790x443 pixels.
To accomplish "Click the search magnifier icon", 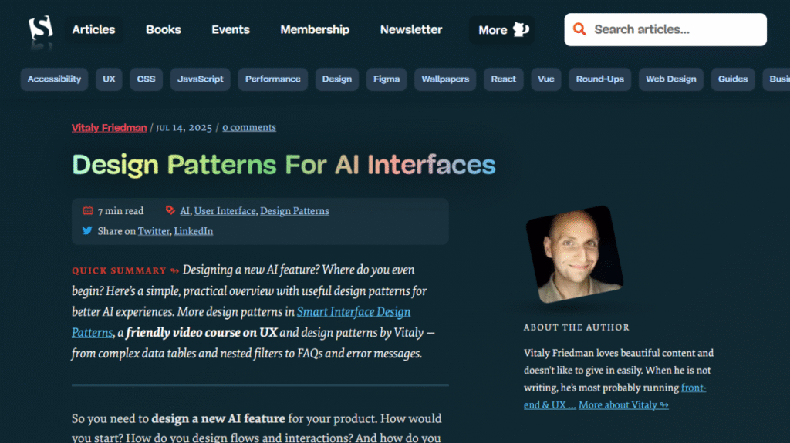I will click(x=579, y=29).
